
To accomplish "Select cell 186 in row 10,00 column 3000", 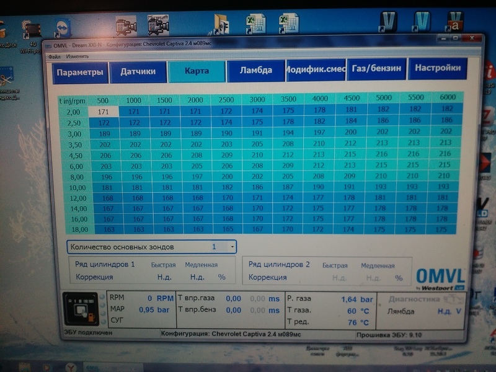I will 257,187.
